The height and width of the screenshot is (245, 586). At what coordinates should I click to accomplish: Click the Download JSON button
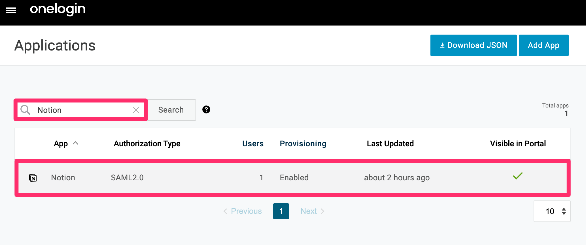[474, 45]
